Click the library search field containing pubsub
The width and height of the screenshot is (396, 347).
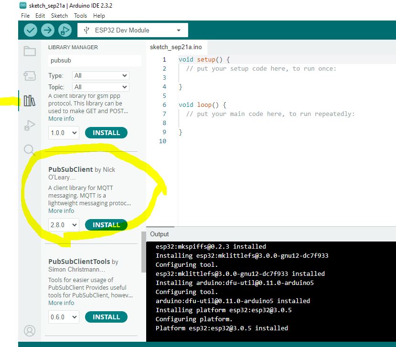pos(95,61)
